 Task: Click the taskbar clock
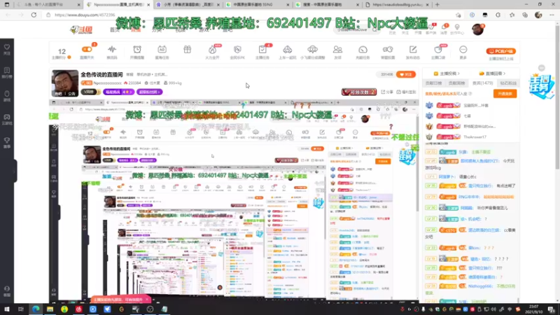point(533,309)
